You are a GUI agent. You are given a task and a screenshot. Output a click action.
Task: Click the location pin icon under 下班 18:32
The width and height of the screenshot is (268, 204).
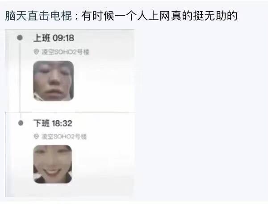(x=36, y=136)
